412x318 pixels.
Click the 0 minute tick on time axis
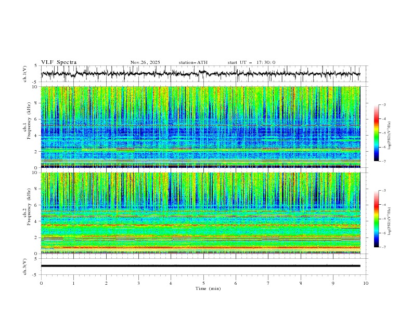pyautogui.click(x=41, y=283)
